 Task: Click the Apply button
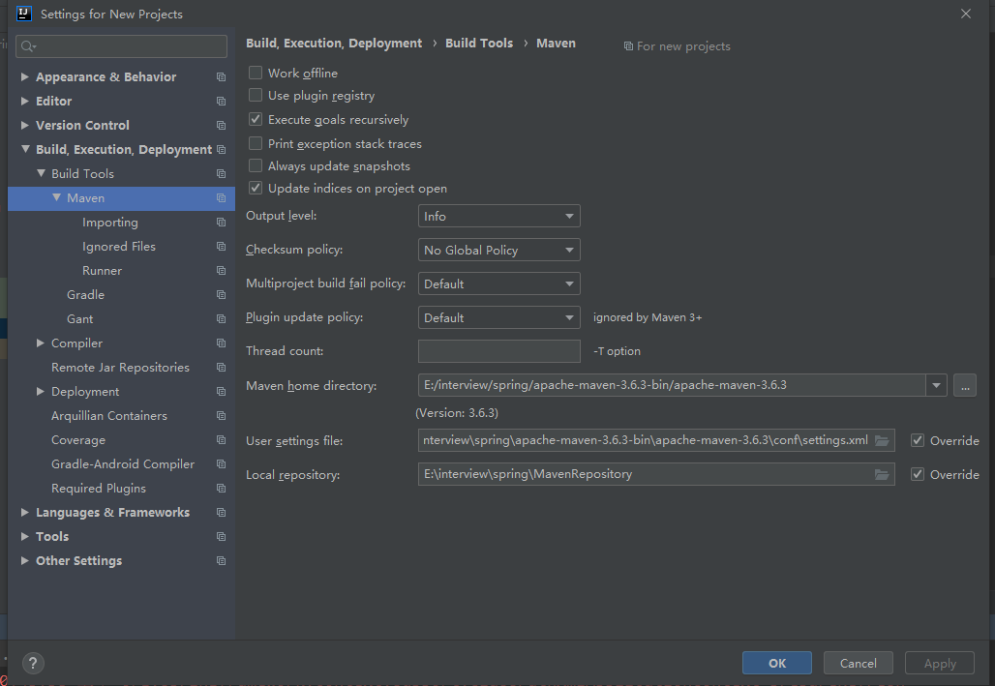939,663
